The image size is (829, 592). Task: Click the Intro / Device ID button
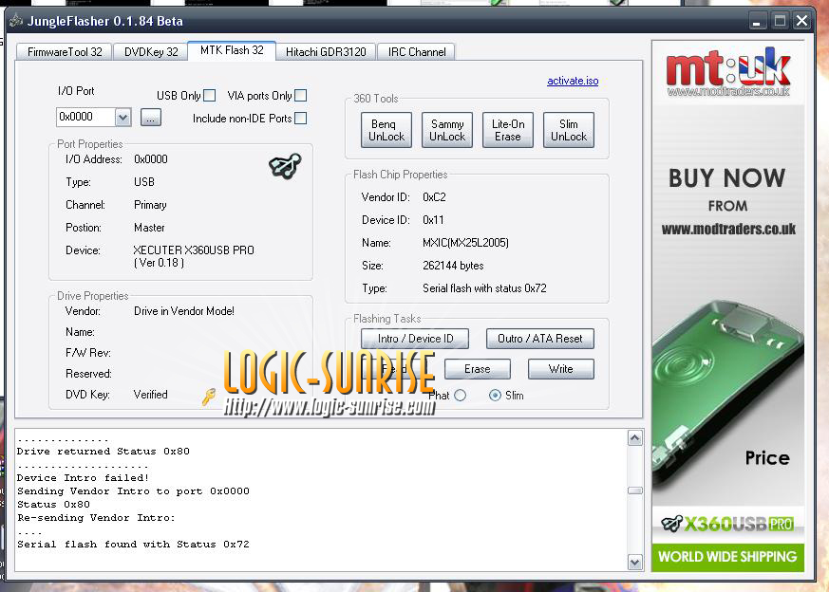click(x=415, y=339)
